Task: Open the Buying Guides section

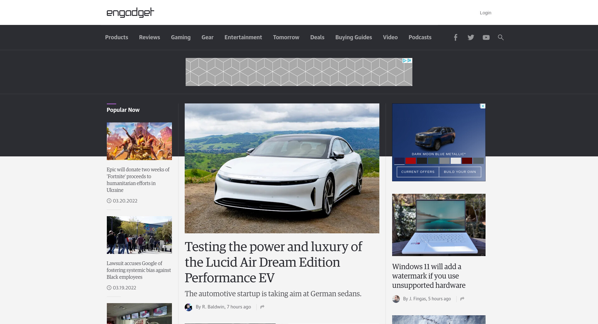Action: click(354, 37)
